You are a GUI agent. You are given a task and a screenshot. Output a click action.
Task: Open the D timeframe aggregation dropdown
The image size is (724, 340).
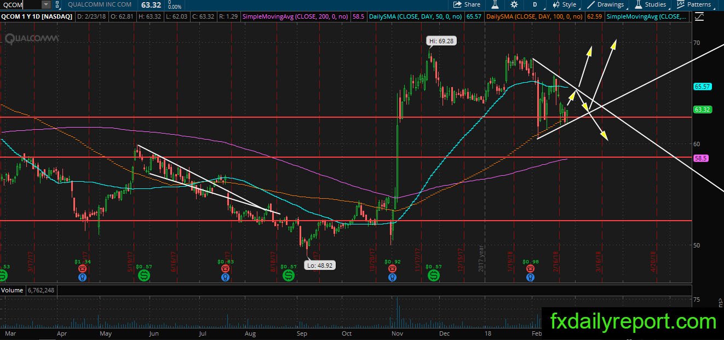(535, 4)
